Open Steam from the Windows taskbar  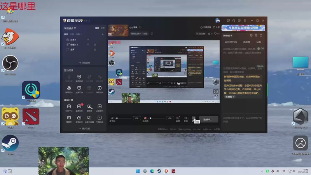[159, 171]
